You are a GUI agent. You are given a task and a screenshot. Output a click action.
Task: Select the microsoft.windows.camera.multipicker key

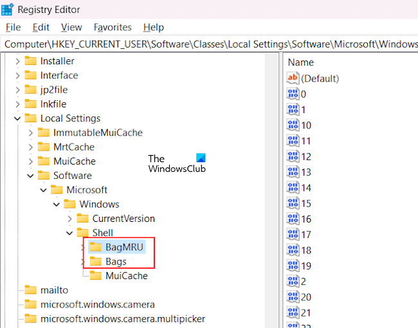point(123,319)
